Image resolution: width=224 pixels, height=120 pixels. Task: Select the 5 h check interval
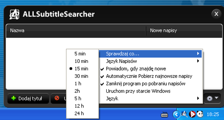pos(82,99)
